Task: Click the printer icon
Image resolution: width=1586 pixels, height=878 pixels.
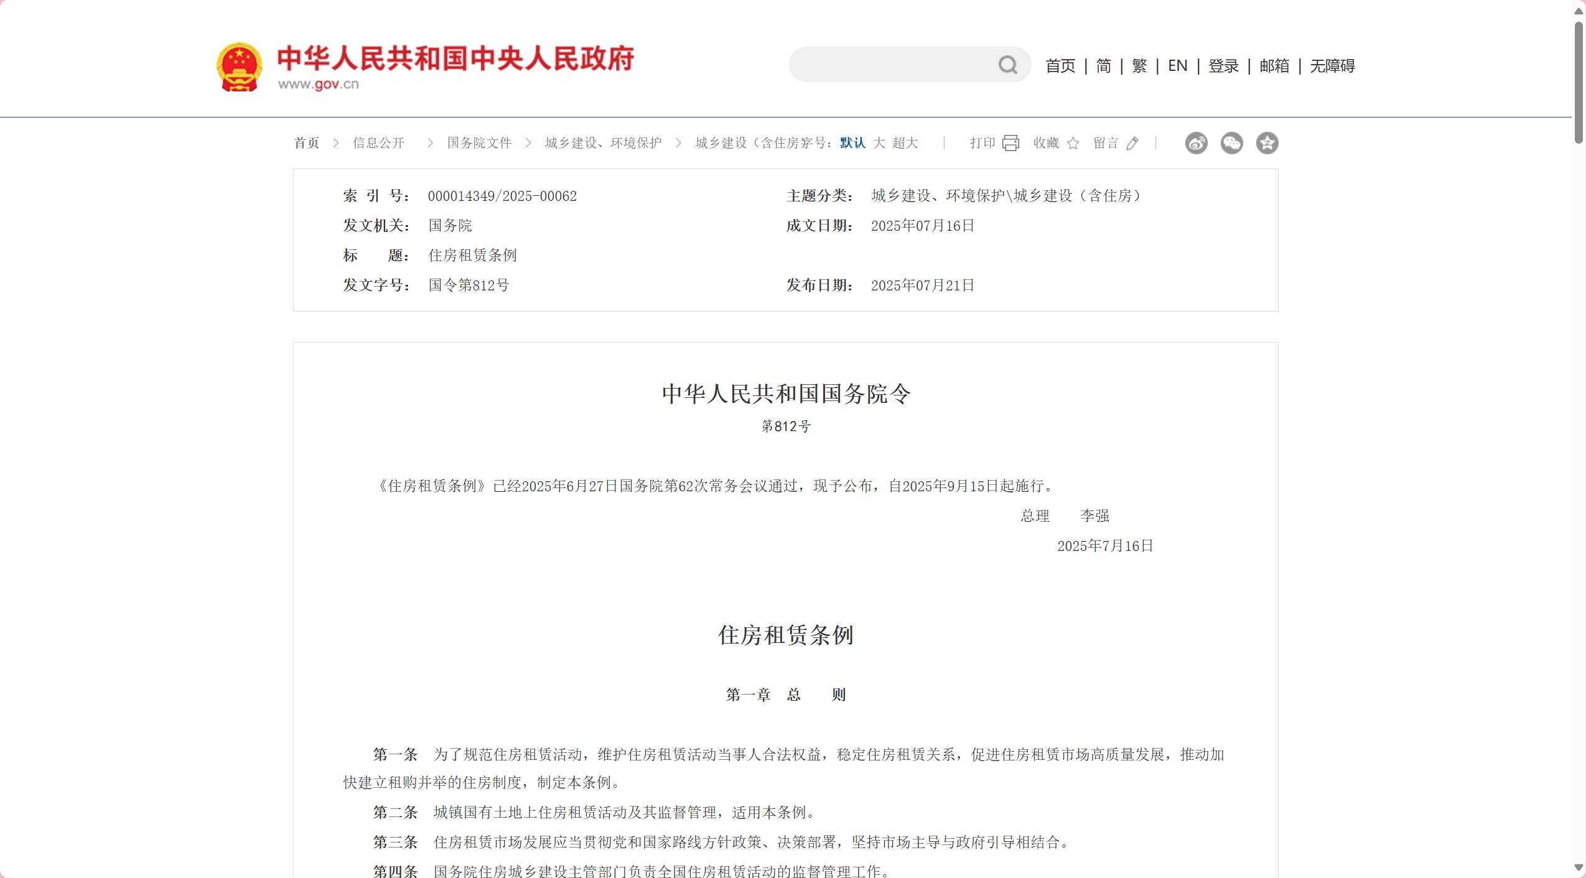Action: (x=1010, y=143)
